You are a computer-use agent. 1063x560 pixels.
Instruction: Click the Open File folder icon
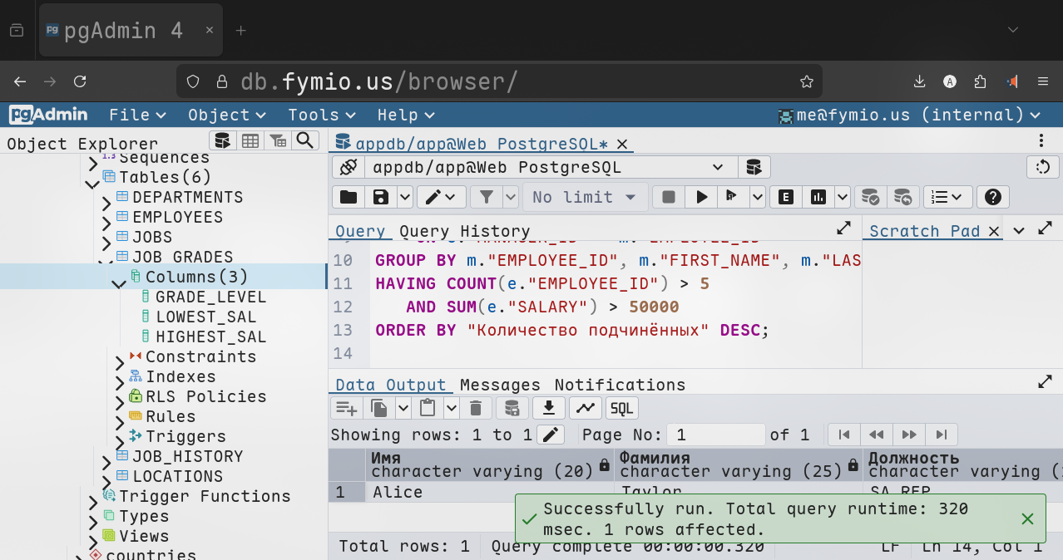click(x=348, y=197)
